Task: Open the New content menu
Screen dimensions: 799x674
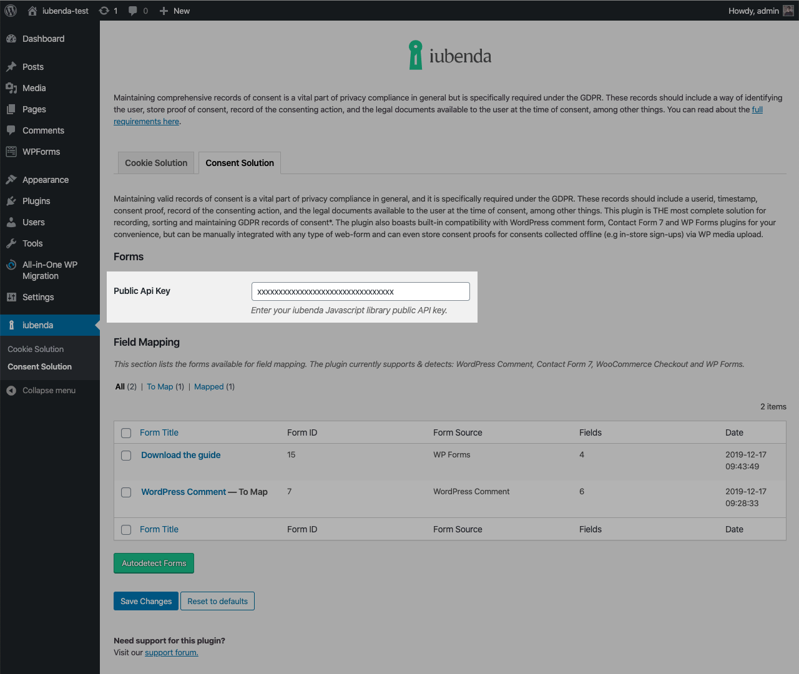Action: pos(175,11)
